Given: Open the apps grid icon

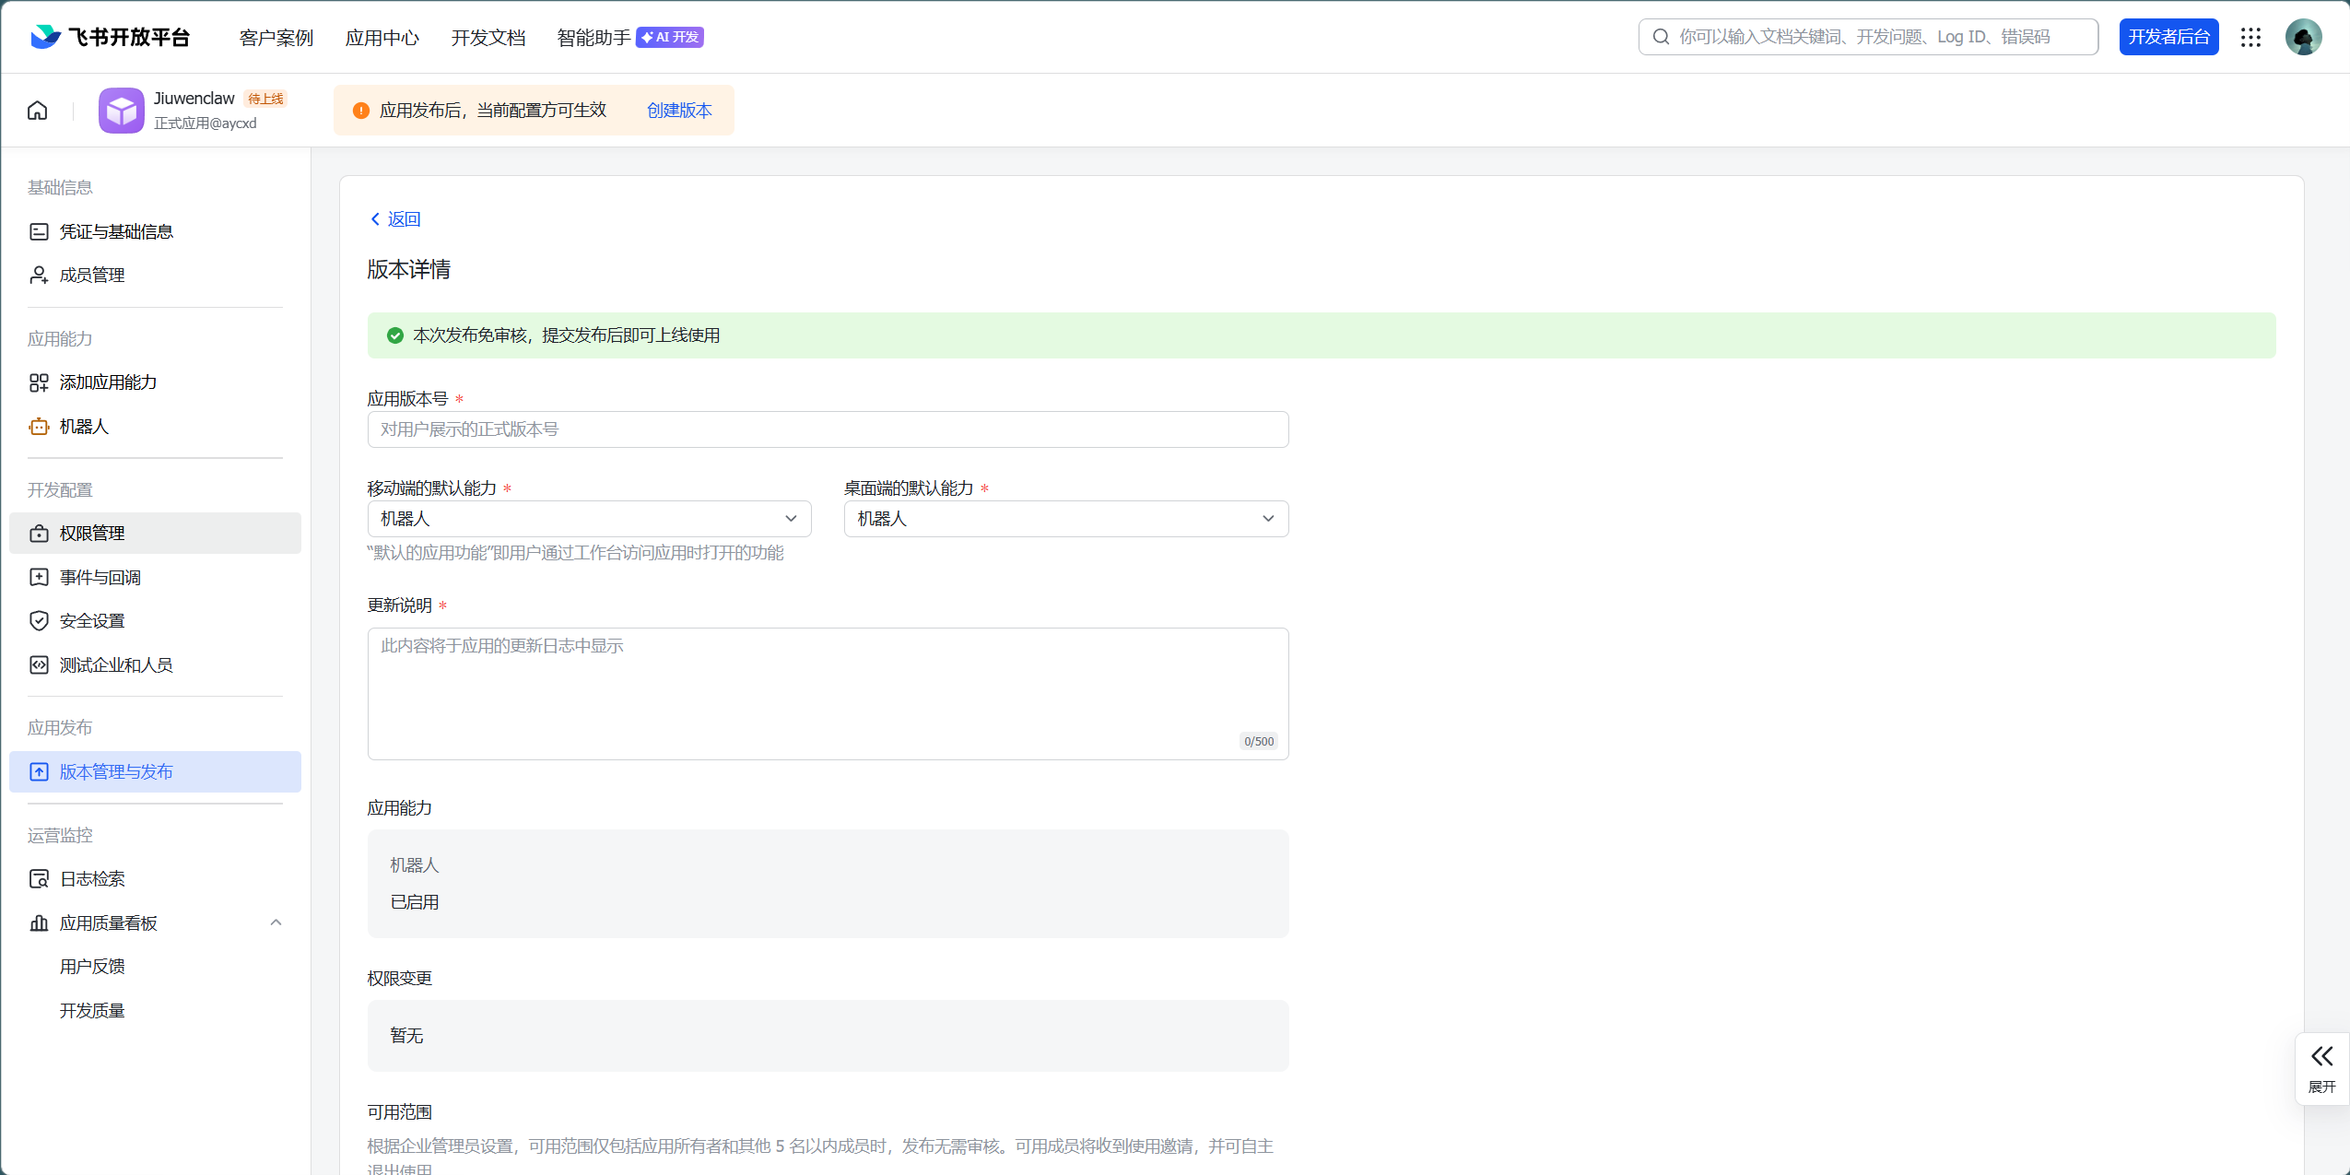Looking at the screenshot, I should pos(2250,37).
